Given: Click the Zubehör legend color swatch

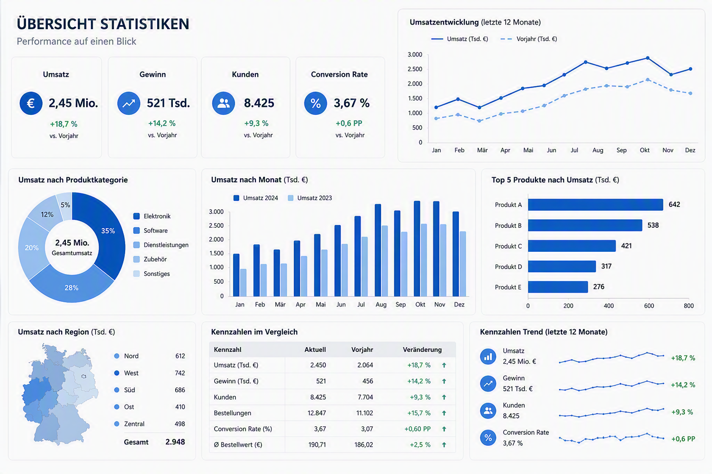Looking at the screenshot, I should (x=137, y=259).
